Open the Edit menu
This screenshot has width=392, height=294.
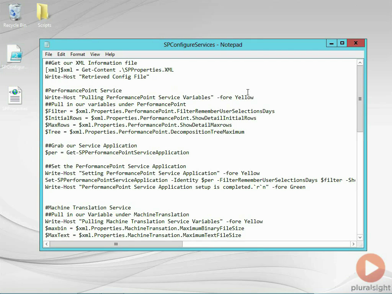pos(61,54)
